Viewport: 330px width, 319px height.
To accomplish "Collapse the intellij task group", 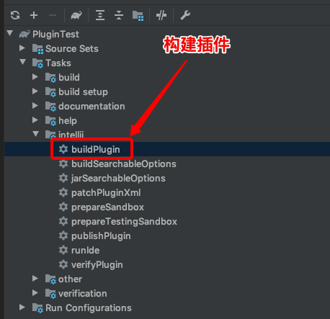I will (x=36, y=134).
